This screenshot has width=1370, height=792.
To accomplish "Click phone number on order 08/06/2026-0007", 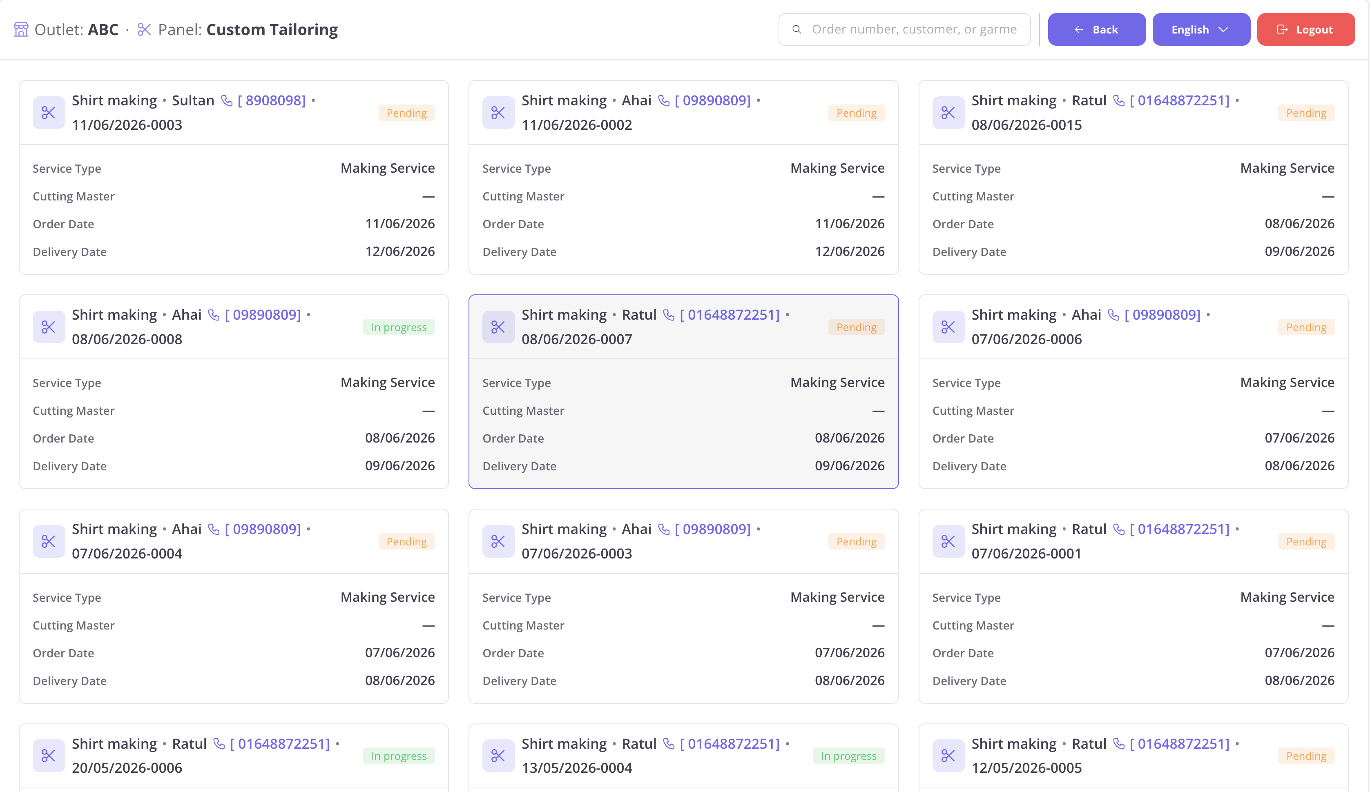I will pyautogui.click(x=730, y=315).
